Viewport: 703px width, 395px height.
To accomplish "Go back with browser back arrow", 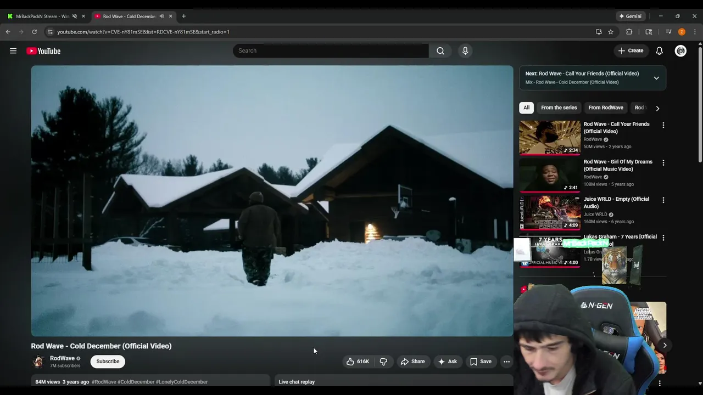I will (x=8, y=32).
